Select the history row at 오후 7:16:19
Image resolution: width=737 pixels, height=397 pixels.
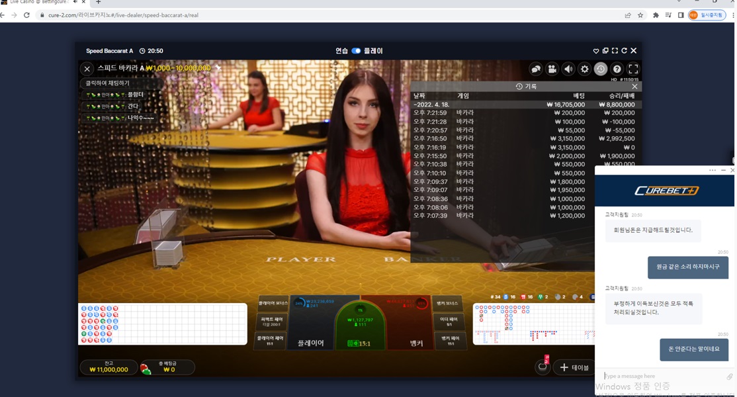pyautogui.click(x=525, y=148)
